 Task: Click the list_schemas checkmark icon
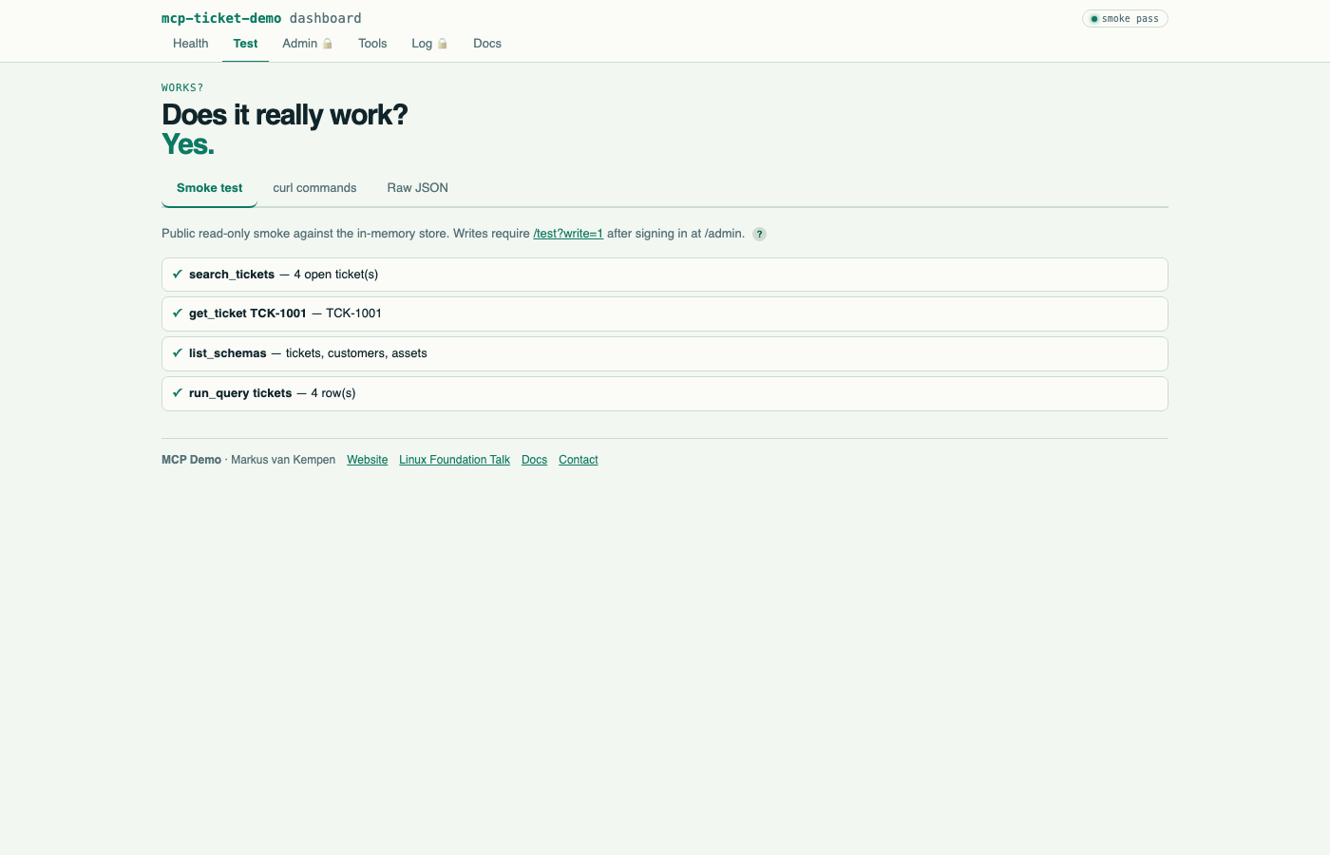178,352
